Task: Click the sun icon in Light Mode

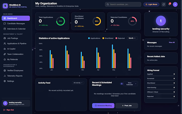Action: point(146,4)
